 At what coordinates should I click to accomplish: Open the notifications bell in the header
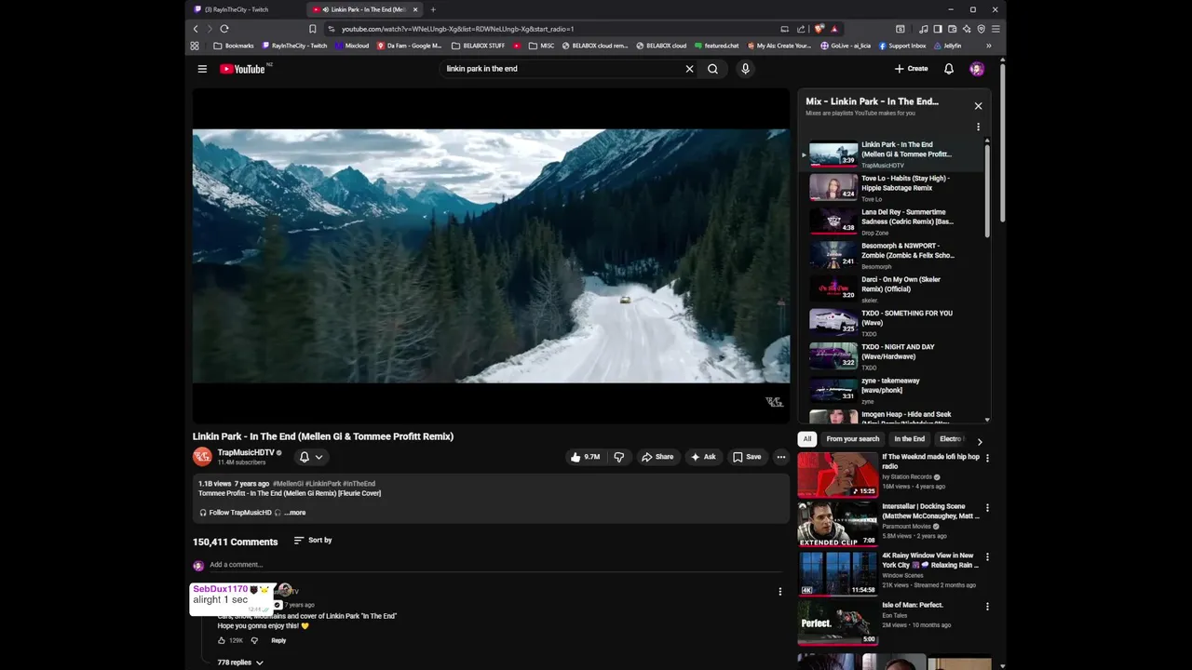click(949, 69)
